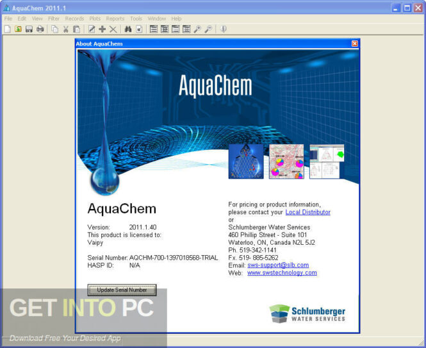Follow the Local Distributor link

pyautogui.click(x=308, y=212)
